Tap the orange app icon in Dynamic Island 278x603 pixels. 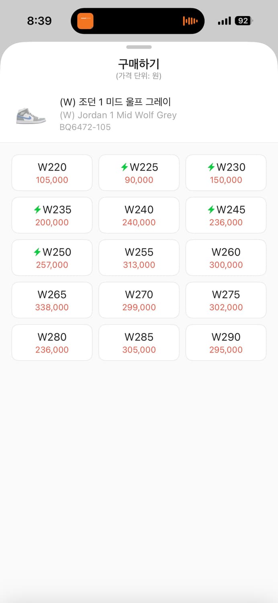coord(85,21)
